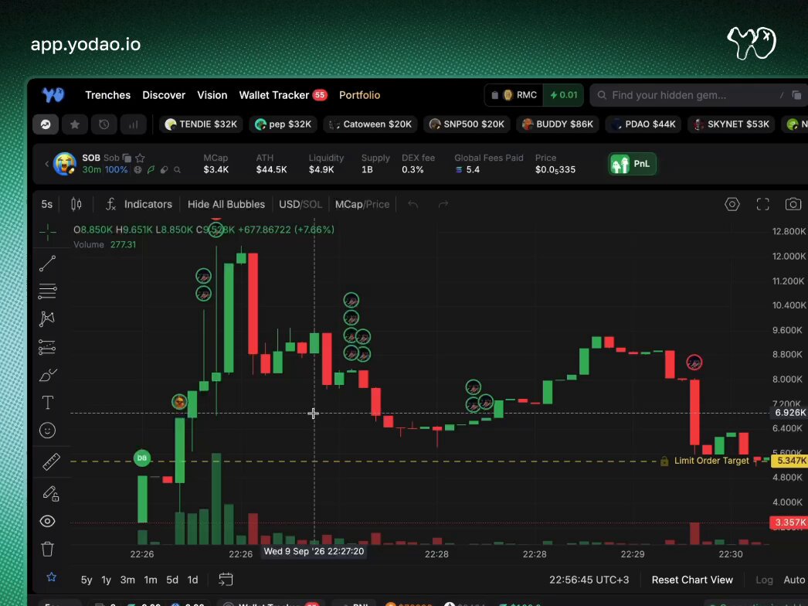
Task: Open the Discover tab
Action: click(x=164, y=95)
